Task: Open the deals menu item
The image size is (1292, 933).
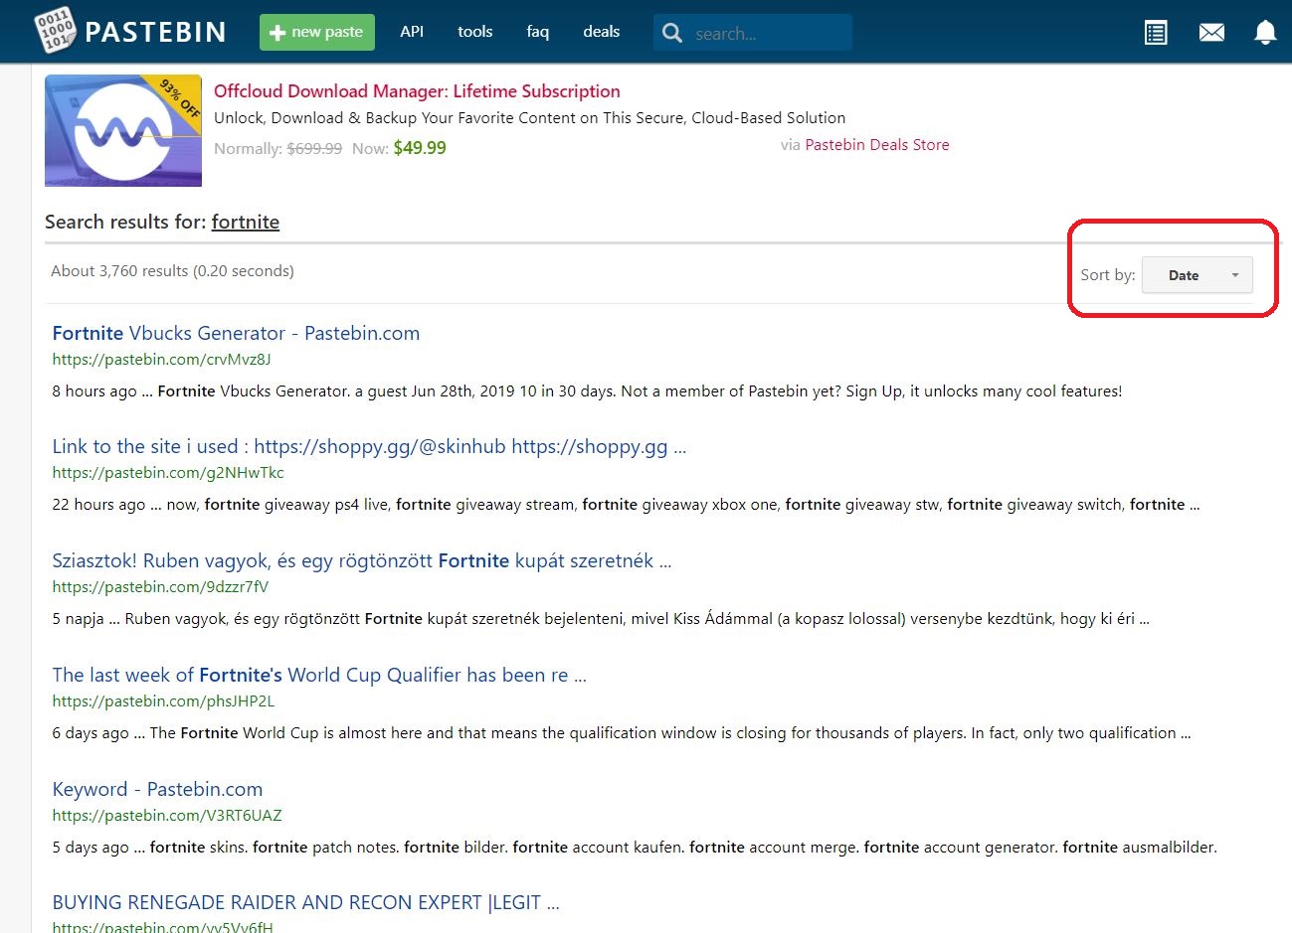Action: click(601, 32)
